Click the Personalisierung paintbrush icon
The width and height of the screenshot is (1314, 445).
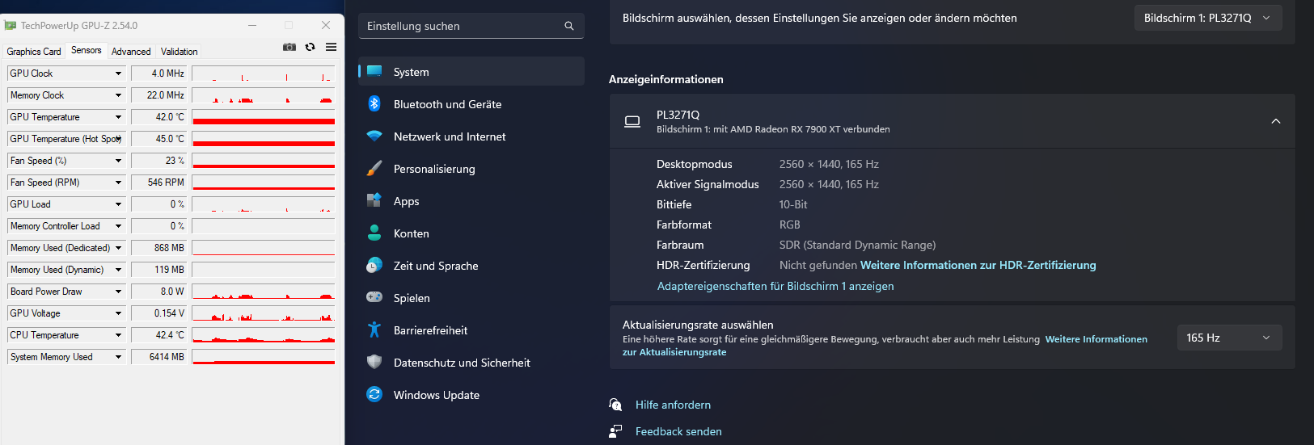click(x=374, y=168)
